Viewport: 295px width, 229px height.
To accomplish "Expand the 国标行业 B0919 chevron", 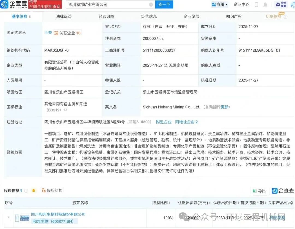I will tap(66, 110).
